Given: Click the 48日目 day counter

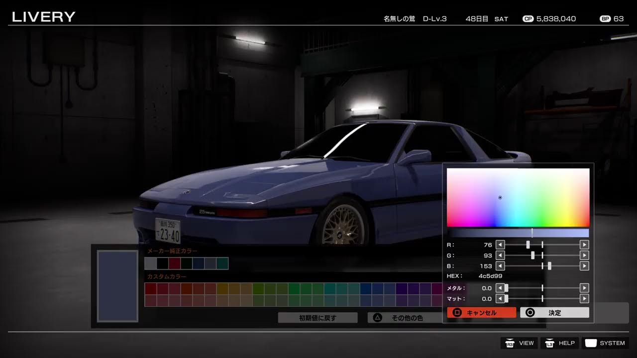Looking at the screenshot, I should (x=477, y=19).
